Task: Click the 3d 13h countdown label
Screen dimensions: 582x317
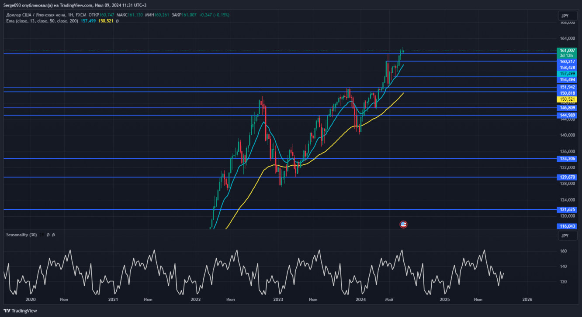Action: point(566,55)
